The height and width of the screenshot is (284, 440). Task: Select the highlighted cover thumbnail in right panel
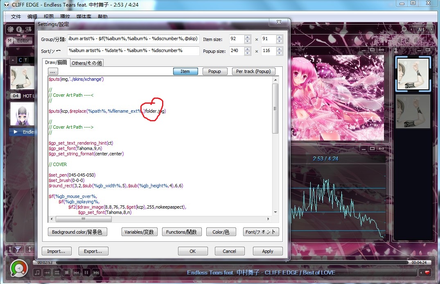tap(413, 74)
